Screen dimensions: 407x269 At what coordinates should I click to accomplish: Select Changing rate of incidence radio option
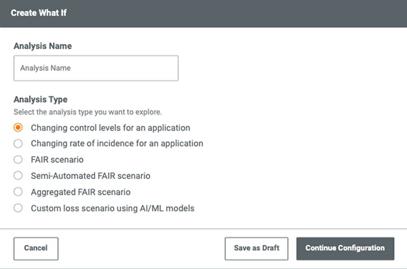[18, 143]
